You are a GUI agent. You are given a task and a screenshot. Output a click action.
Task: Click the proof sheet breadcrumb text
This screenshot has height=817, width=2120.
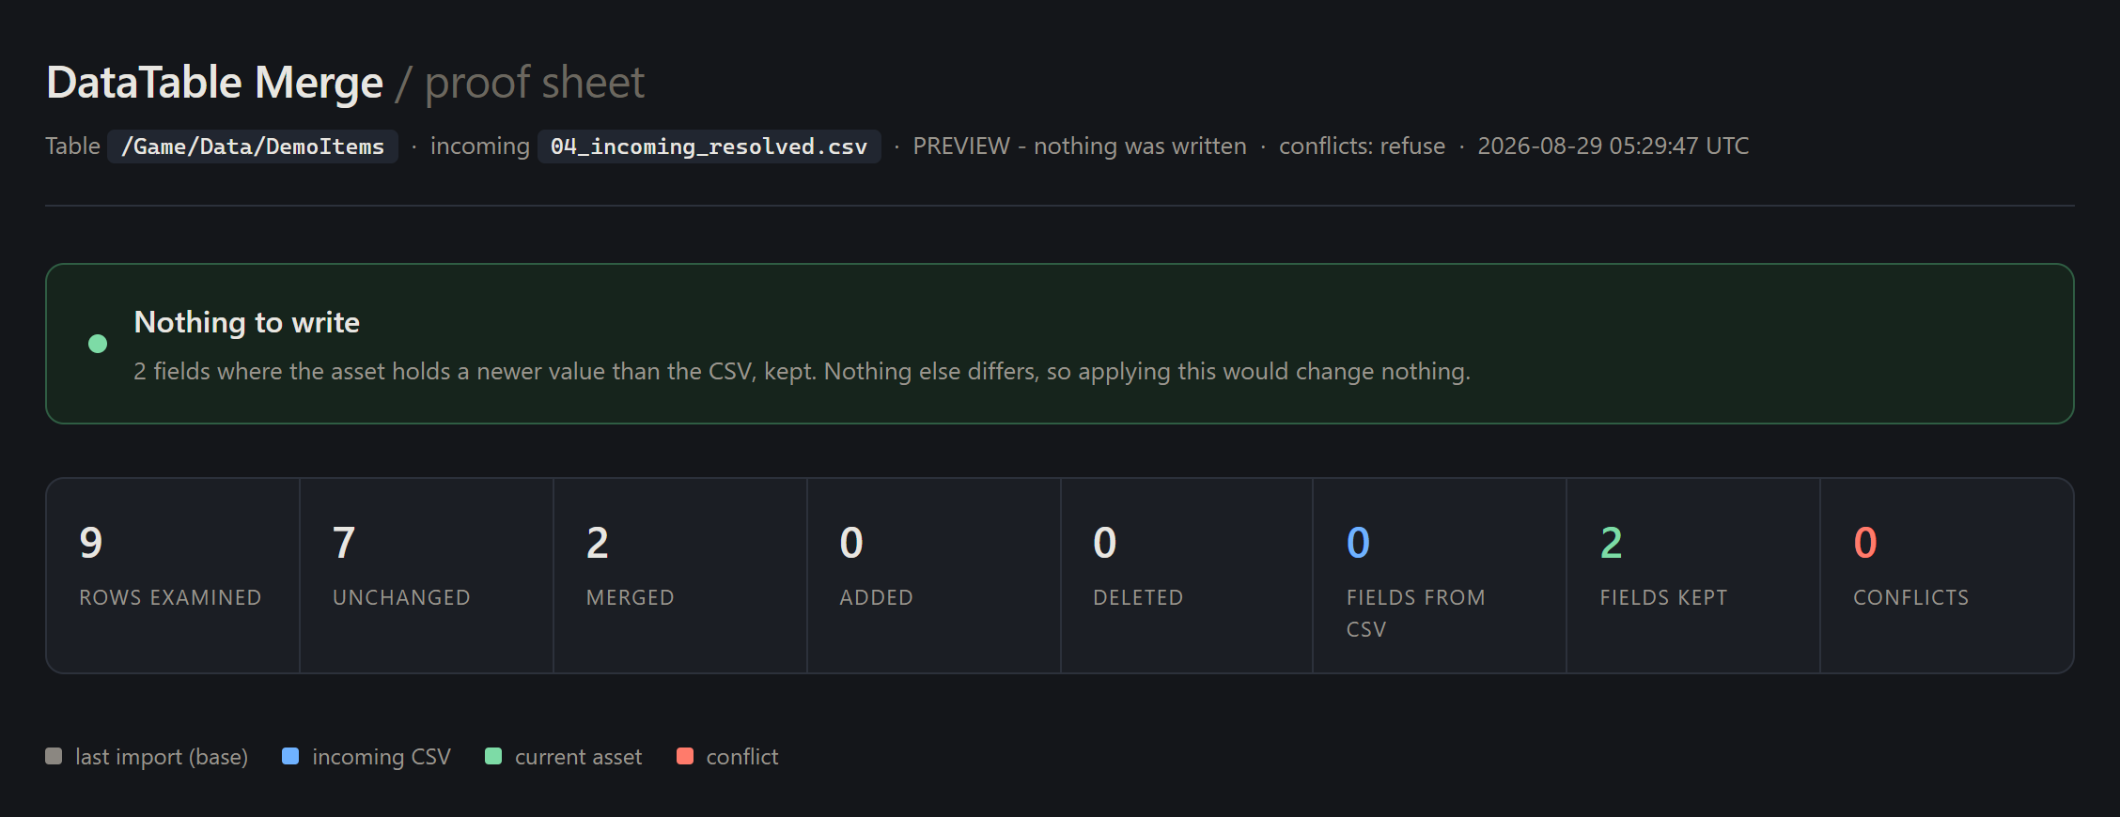pos(535,83)
